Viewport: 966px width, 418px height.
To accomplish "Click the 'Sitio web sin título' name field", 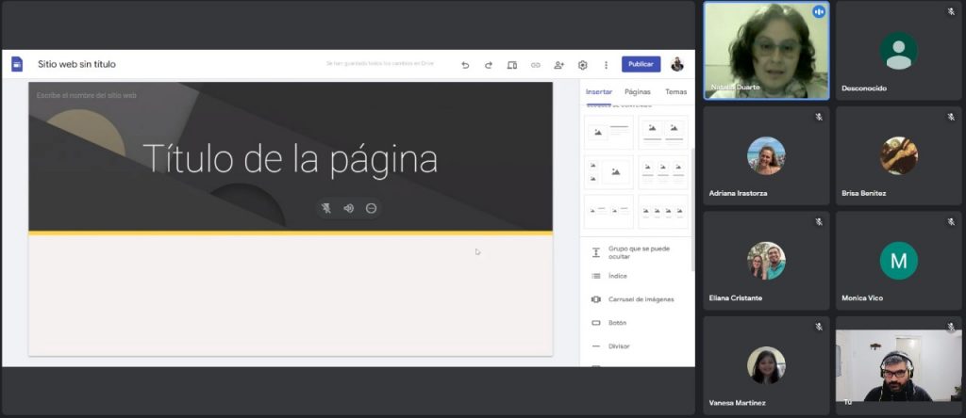I will coord(77,64).
